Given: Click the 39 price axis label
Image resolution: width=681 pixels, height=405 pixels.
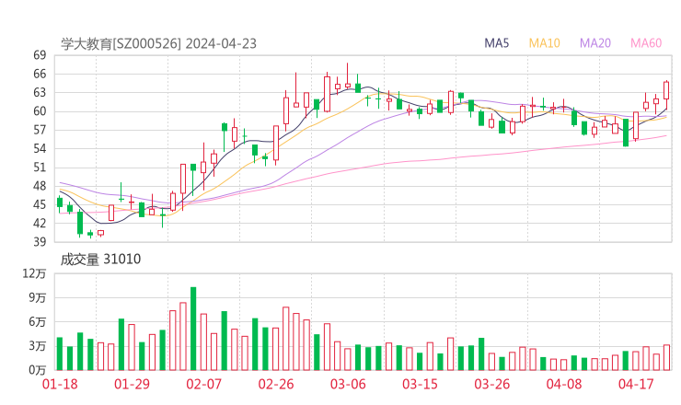Looking at the screenshot, I should pyautogui.click(x=40, y=242).
